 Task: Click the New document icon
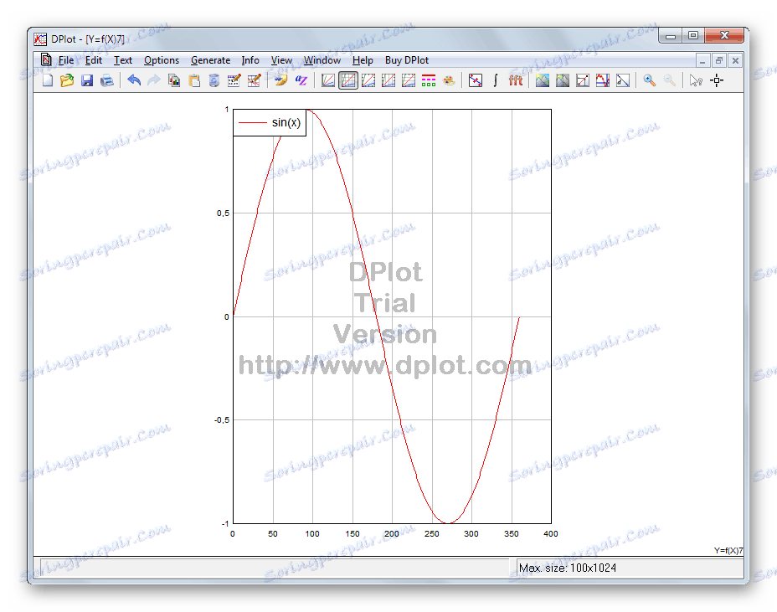coord(48,80)
